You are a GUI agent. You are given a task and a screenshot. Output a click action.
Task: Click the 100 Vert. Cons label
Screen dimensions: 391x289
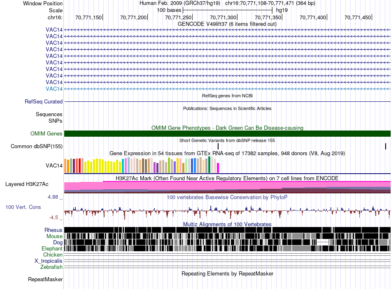coord(23,207)
